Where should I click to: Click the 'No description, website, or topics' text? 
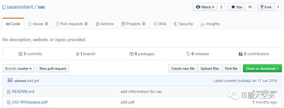pyautogui.click(x=44, y=39)
